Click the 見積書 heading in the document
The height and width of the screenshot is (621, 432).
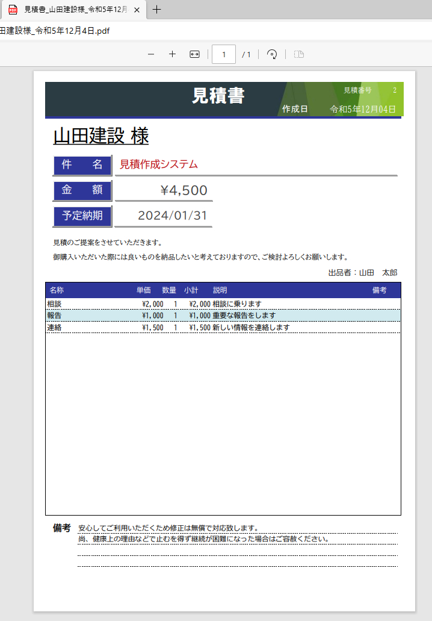click(x=218, y=96)
